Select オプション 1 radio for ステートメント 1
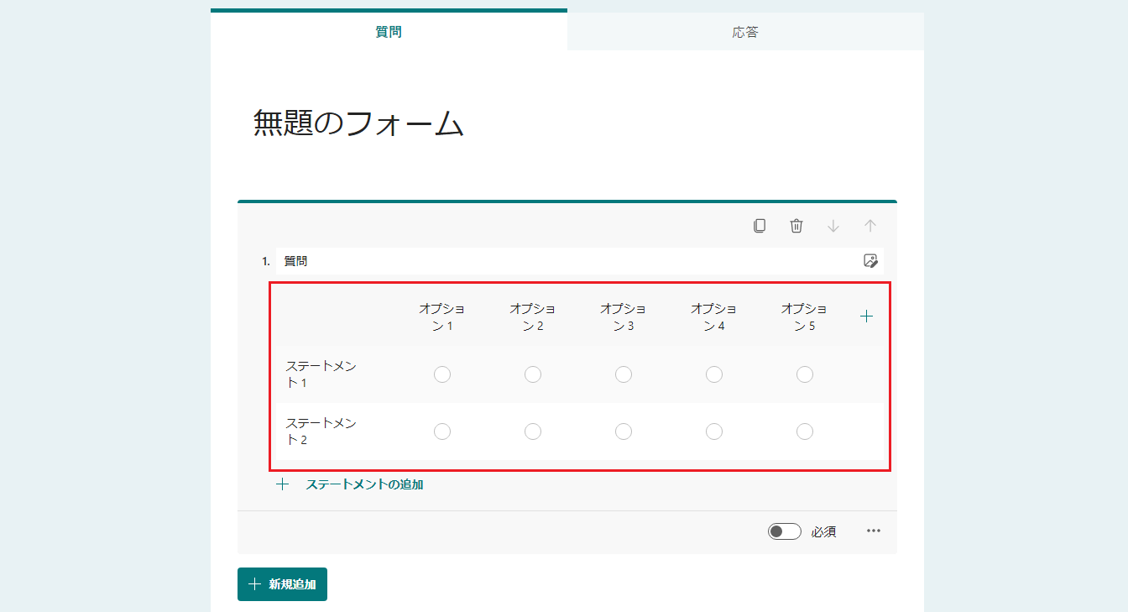1128x612 pixels. pyautogui.click(x=442, y=374)
